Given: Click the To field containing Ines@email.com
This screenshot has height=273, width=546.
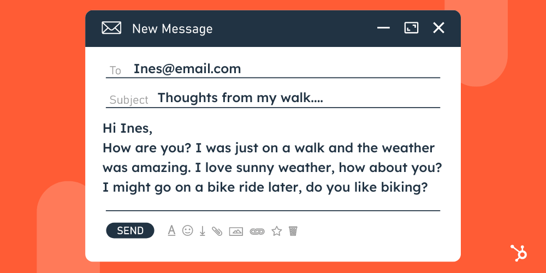Looking at the screenshot, I should click(x=187, y=69).
